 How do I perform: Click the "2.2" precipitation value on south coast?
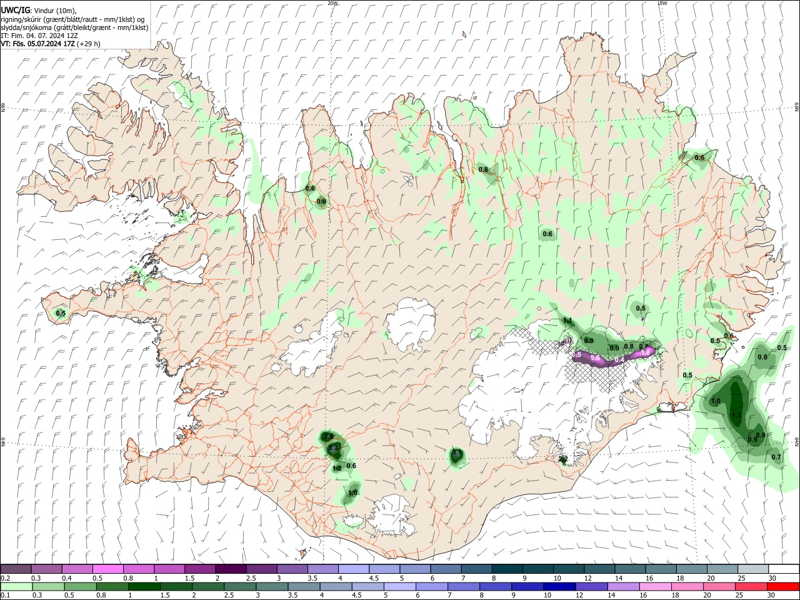pos(563,459)
